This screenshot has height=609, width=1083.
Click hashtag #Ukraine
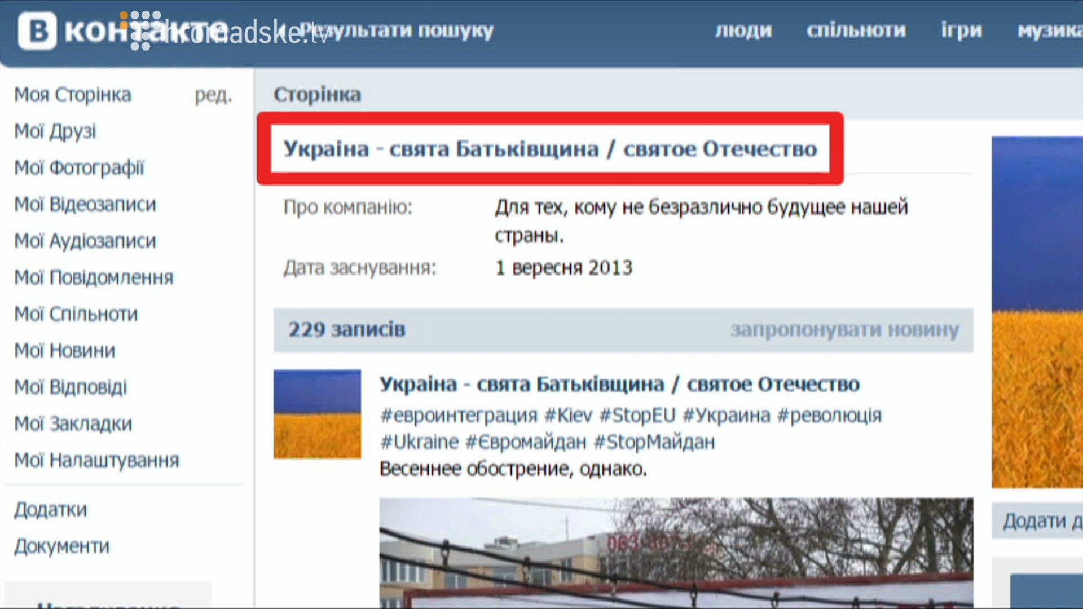(420, 442)
